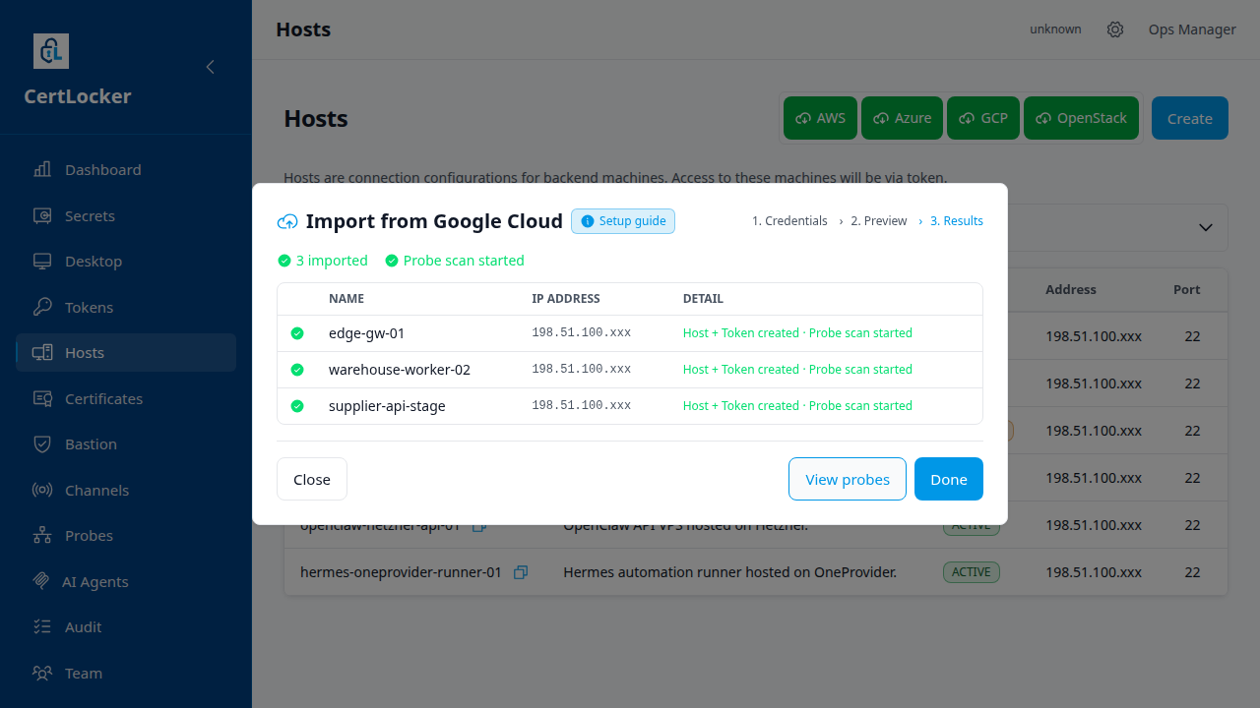Image resolution: width=1260 pixels, height=708 pixels.
Task: Click the success checkmark for edge-gw-01
Action: pyautogui.click(x=297, y=333)
